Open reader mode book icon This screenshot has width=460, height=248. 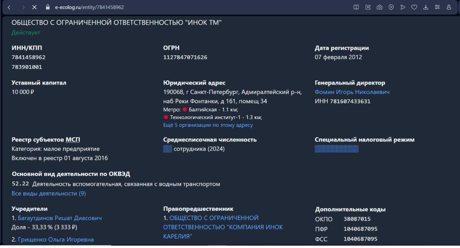click(x=355, y=7)
